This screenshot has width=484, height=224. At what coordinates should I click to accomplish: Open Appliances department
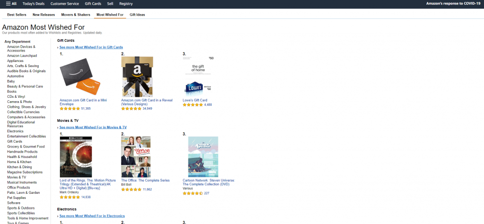[x=15, y=61]
